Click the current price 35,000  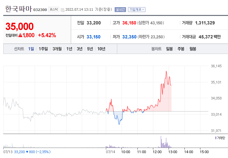point(19,26)
